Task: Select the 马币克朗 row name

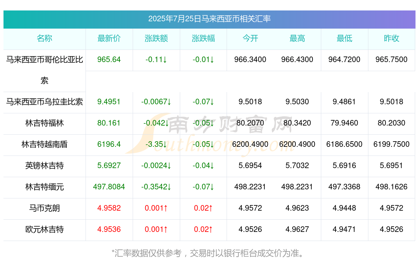Action: click(44, 208)
